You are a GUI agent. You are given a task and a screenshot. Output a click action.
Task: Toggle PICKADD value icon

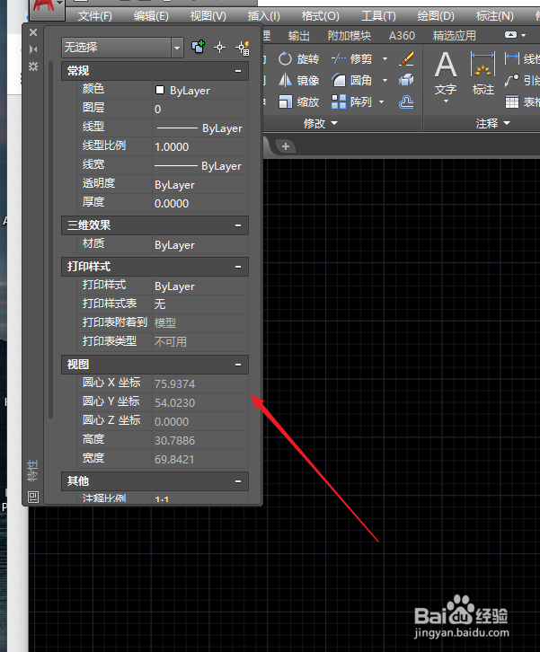tap(198, 47)
